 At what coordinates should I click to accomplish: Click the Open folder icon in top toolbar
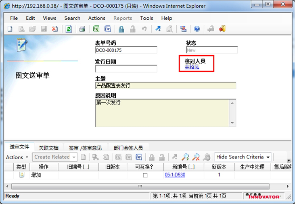[32, 29]
